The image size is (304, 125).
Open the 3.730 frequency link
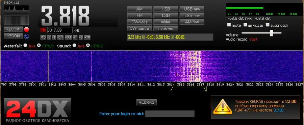278,110
